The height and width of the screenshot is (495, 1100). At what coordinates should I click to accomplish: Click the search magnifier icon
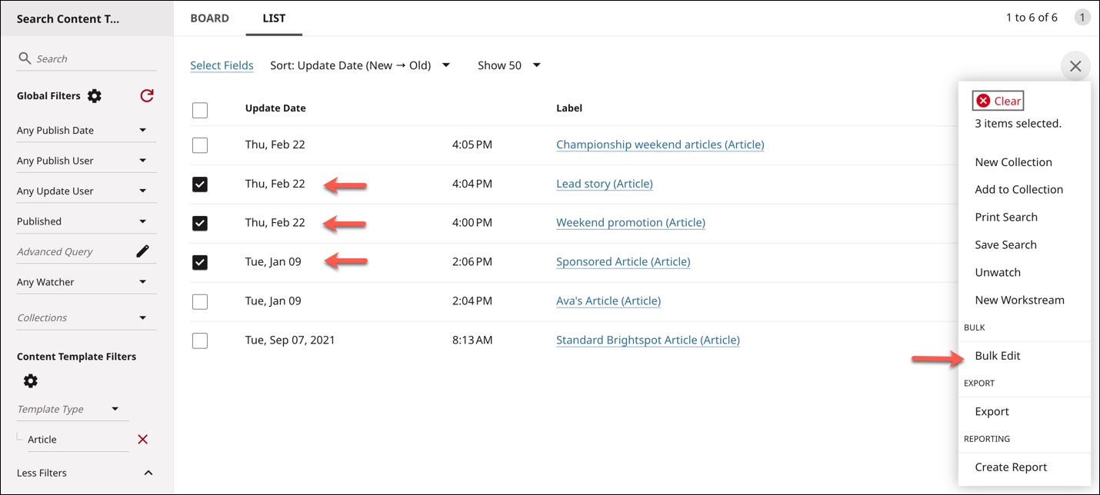pyautogui.click(x=25, y=58)
